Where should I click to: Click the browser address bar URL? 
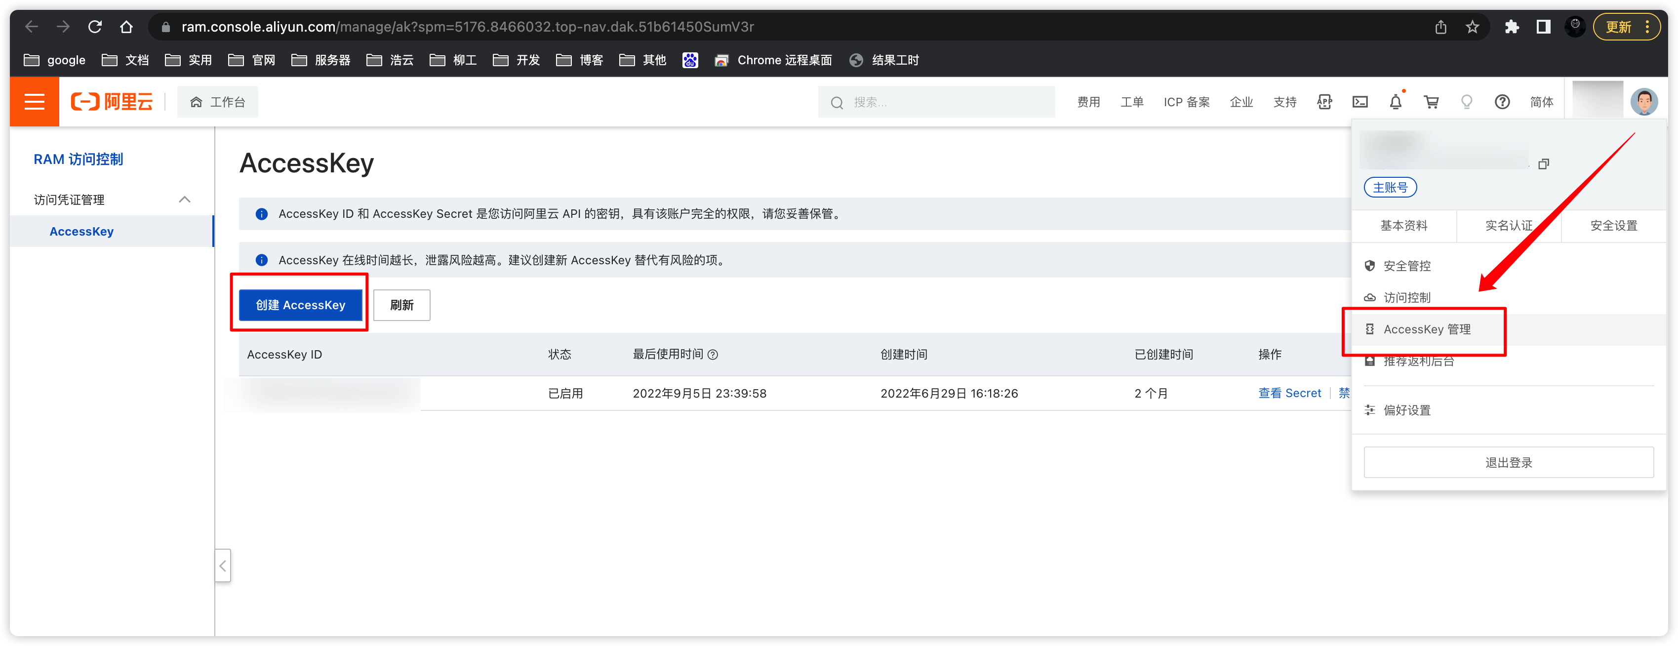click(467, 27)
